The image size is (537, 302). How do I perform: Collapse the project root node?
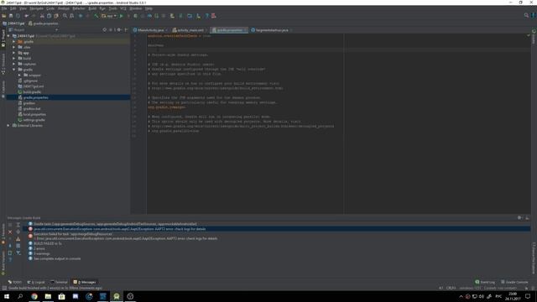point(8,35)
